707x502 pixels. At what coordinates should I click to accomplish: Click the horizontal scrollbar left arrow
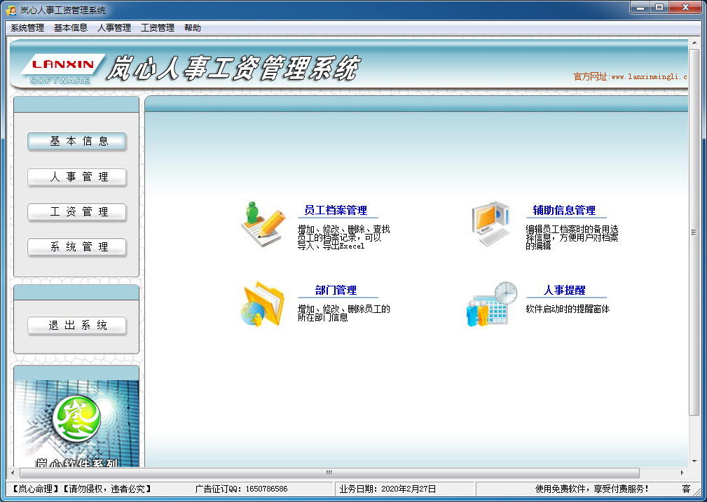pos(13,473)
